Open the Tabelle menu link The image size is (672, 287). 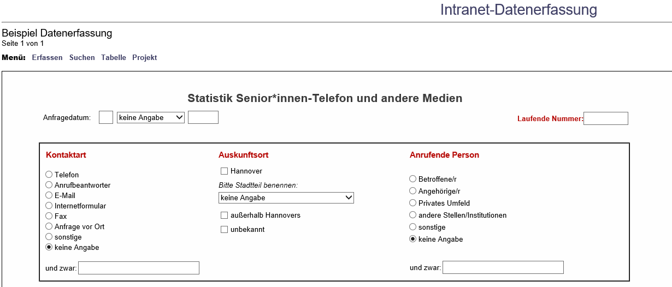[114, 58]
